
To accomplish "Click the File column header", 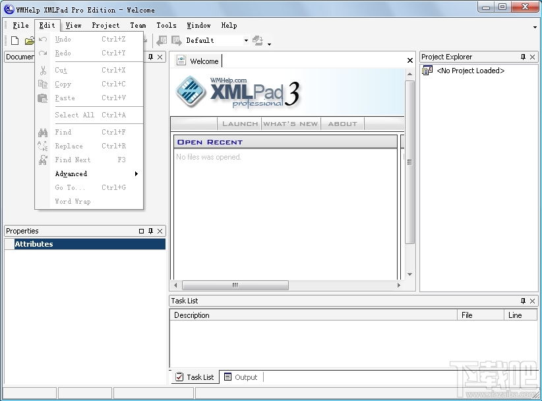I will [x=481, y=315].
